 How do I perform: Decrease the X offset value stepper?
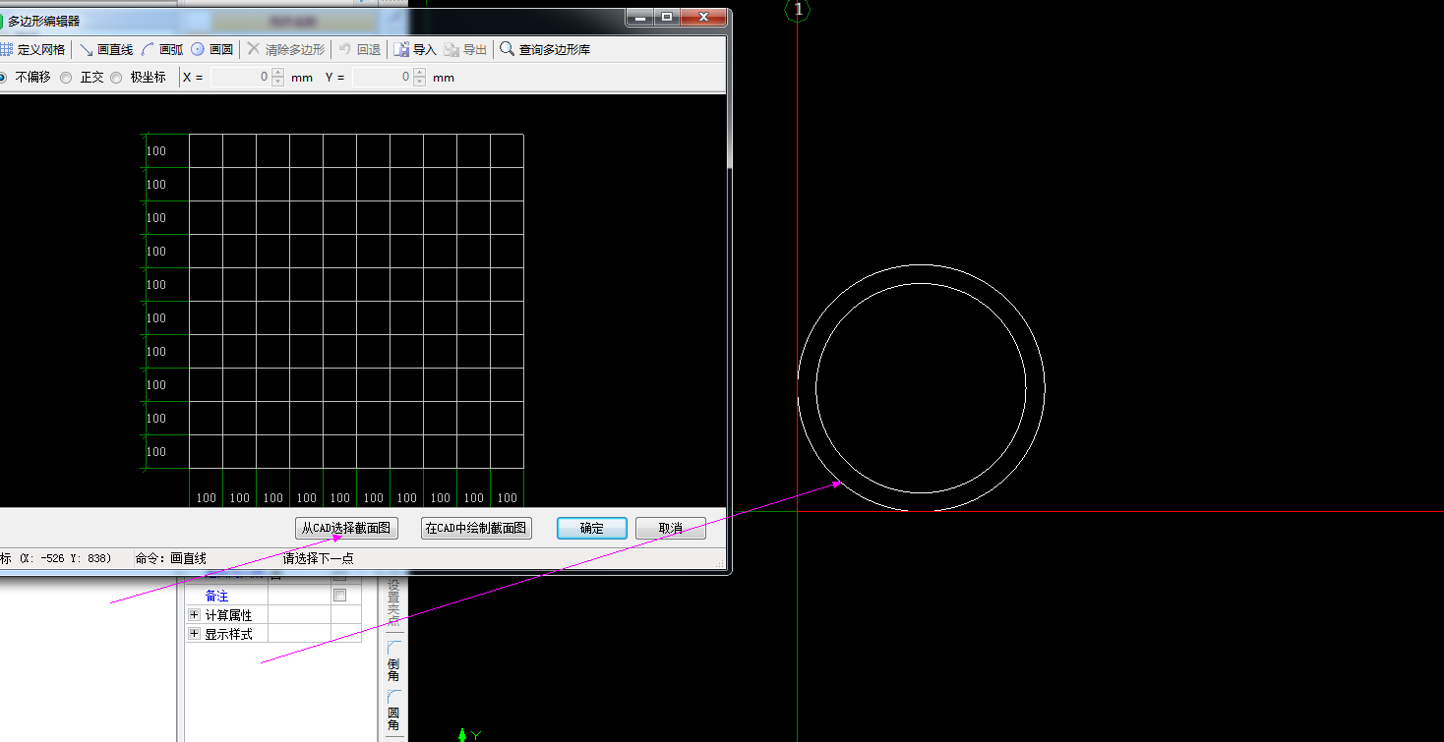(x=277, y=82)
